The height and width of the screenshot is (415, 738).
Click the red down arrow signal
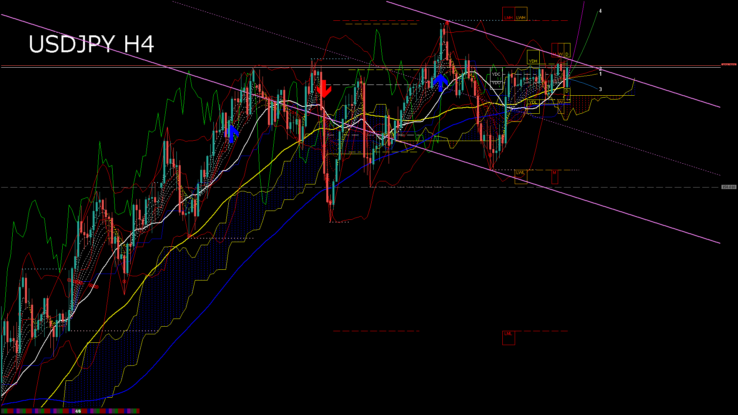click(324, 89)
